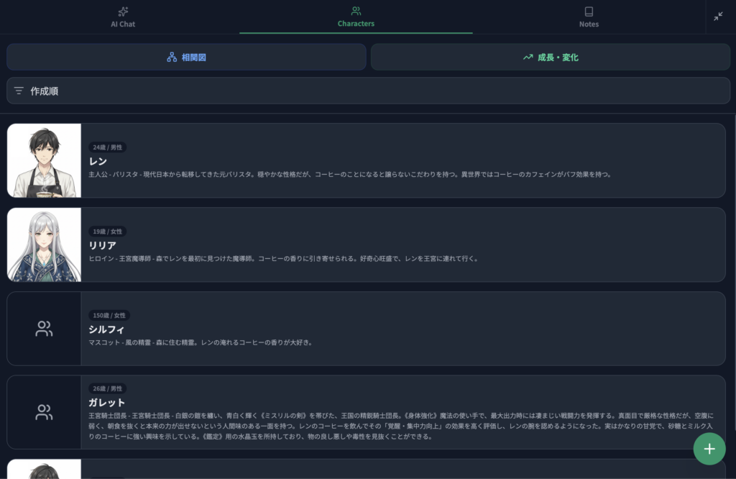Select the Characters tab
The width and height of the screenshot is (736, 479).
(x=356, y=17)
